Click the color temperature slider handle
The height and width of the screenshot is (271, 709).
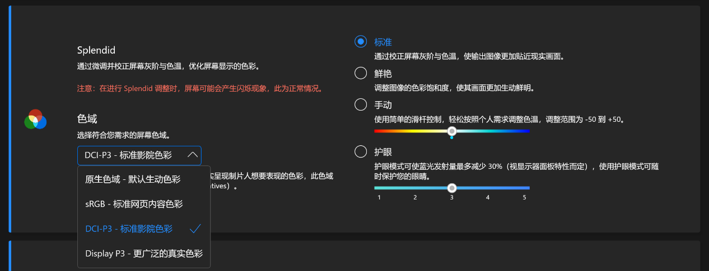pyautogui.click(x=452, y=131)
